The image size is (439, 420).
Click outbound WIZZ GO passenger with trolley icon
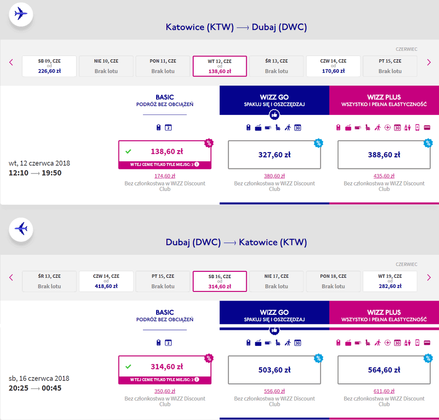[x=288, y=128]
